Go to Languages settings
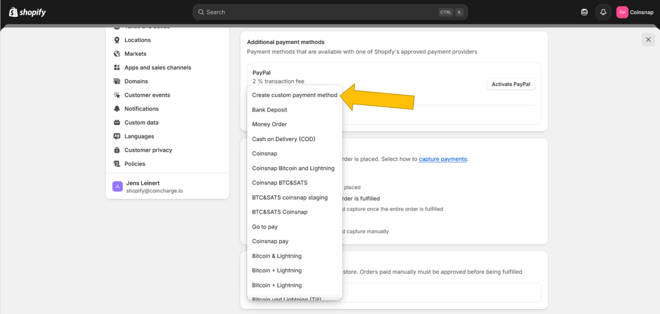Image resolution: width=660 pixels, height=314 pixels. [x=139, y=136]
